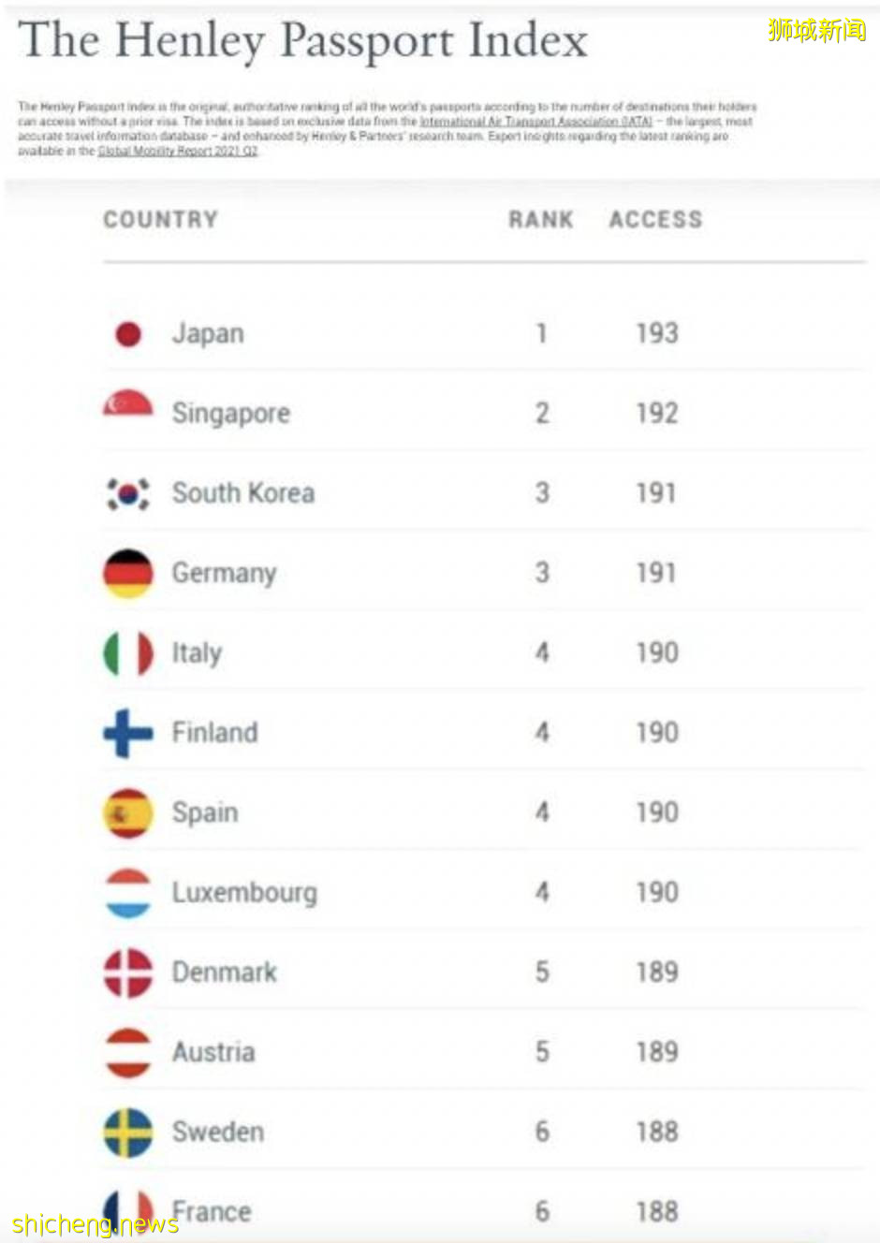
Task: Click Singapore's access score 192
Action: click(x=656, y=414)
